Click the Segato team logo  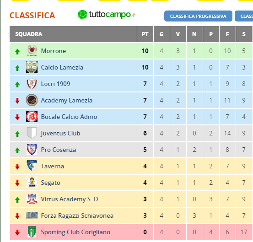(32, 183)
